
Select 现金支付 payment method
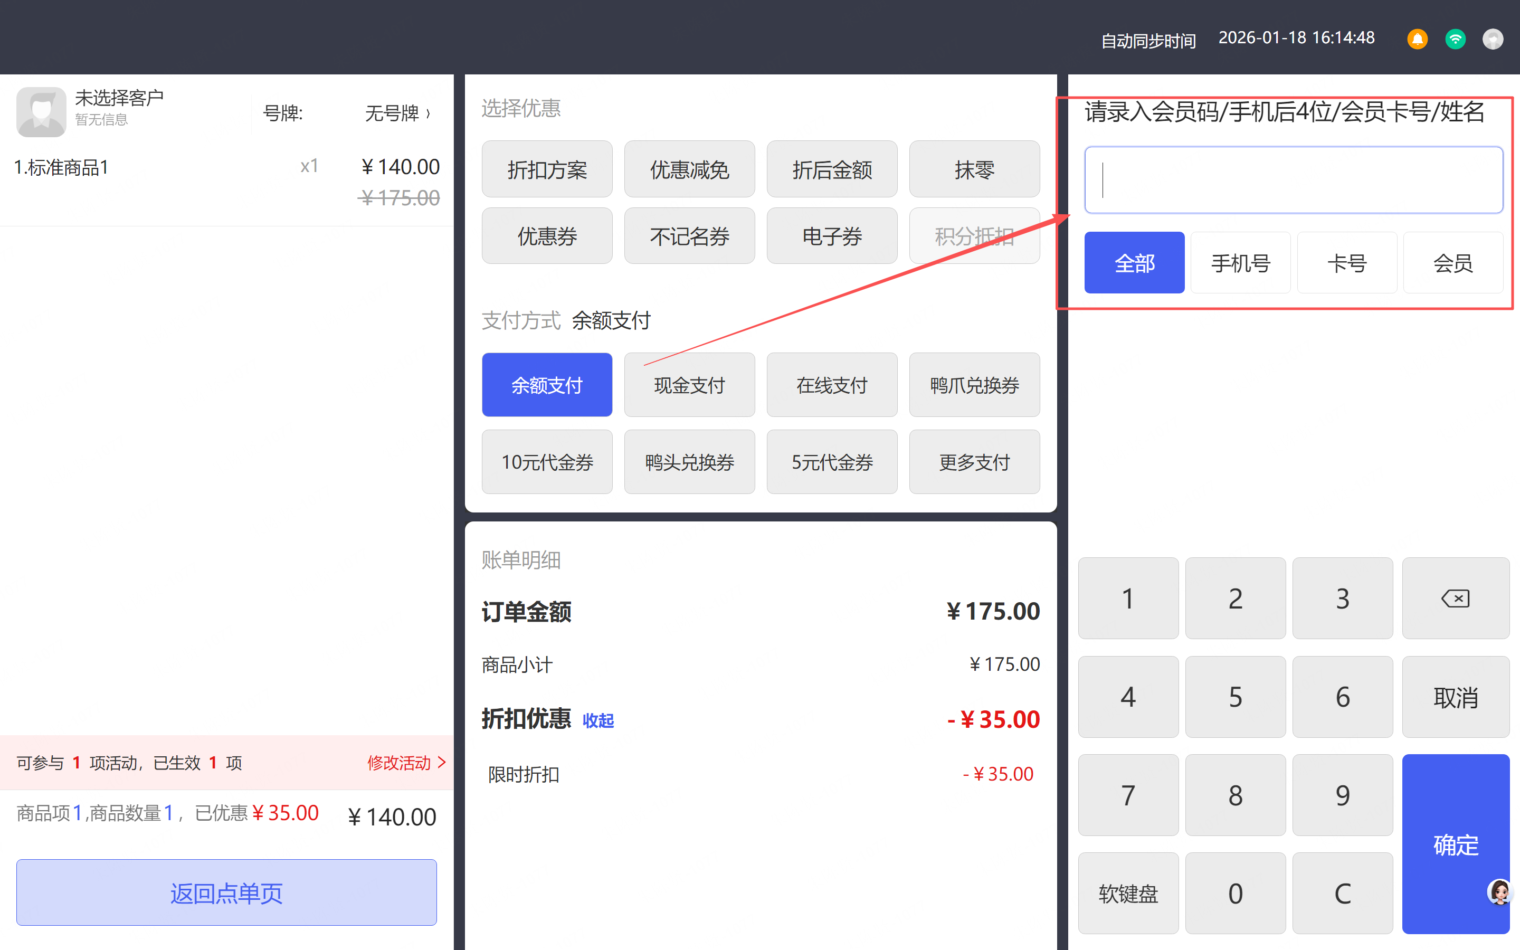click(689, 385)
